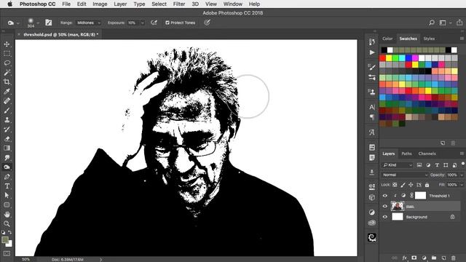Select the Rectangular Marquee tool
This screenshot has height=262, width=466.
[x=7, y=54]
